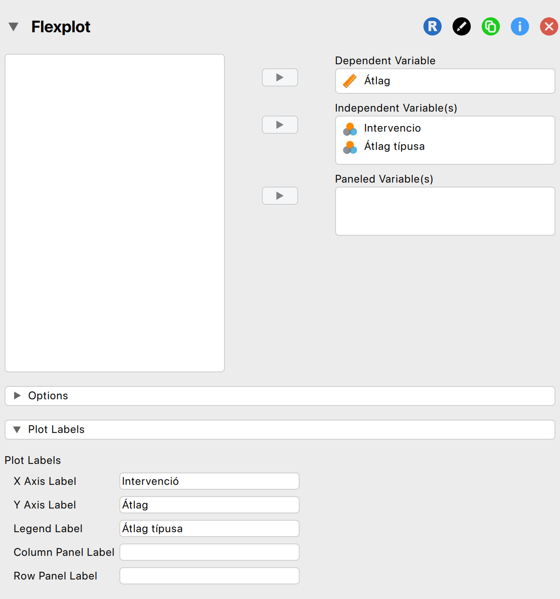Click the black pencil edit title icon
The height and width of the screenshot is (599, 560).
(461, 26)
